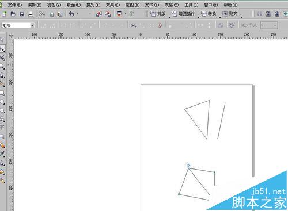Click the 减少节点 spinner arrows
The image size is (288, 211).
275,25
